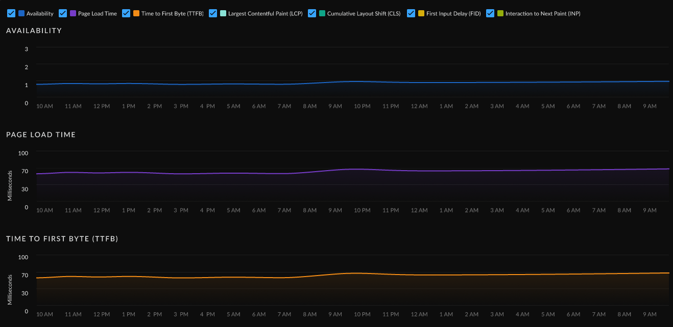Toggle the Page Load Time checkbox
Image resolution: width=673 pixels, height=327 pixels.
63,13
